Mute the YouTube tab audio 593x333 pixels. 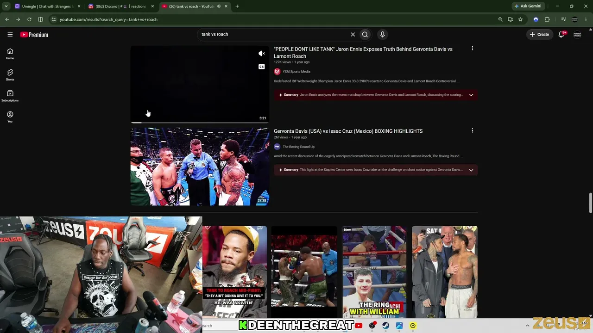[x=219, y=6]
